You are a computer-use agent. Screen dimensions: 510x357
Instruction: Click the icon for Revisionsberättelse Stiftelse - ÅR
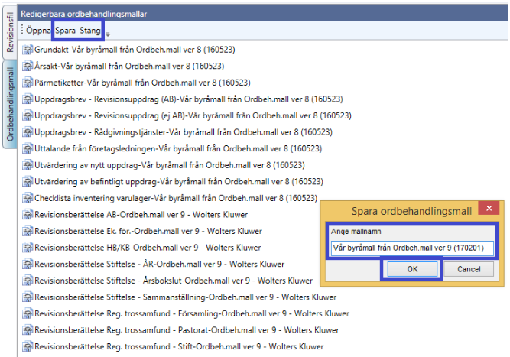coord(28,264)
